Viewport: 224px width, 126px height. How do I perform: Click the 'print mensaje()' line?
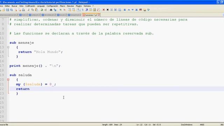[35, 66]
